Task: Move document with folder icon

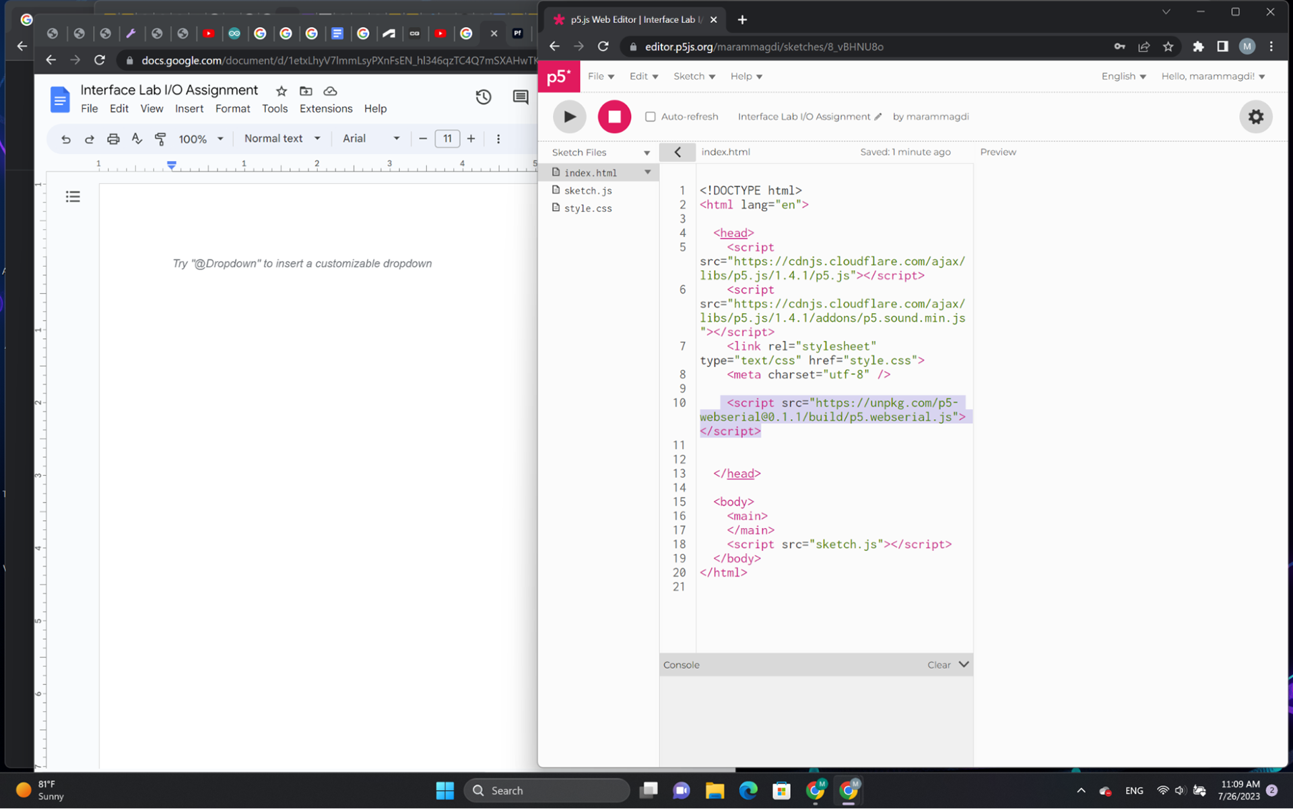Action: coord(306,91)
